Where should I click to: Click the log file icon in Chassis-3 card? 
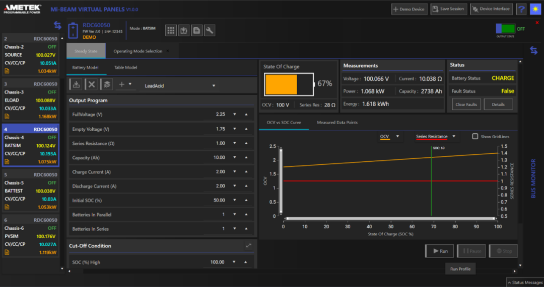tap(7, 116)
